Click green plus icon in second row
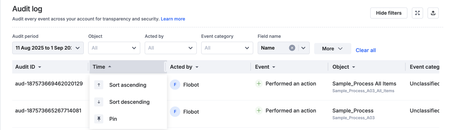 (x=259, y=110)
